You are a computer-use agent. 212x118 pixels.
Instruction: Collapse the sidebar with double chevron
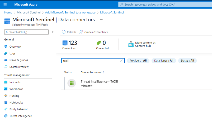tap(53, 32)
